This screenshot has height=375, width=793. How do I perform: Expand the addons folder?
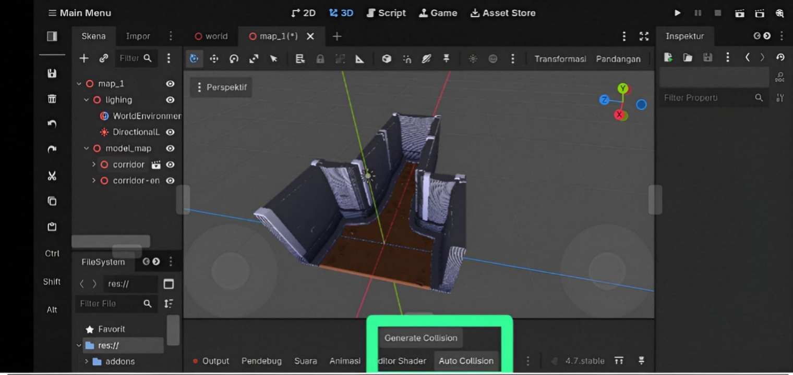tap(87, 361)
